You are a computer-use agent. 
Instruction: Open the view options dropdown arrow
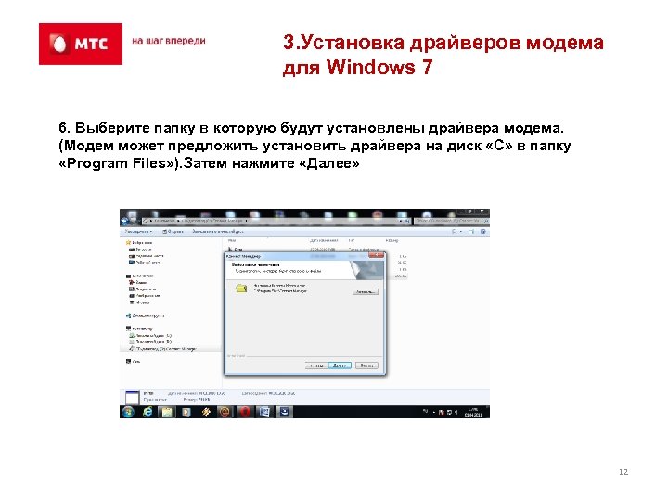coord(461,231)
